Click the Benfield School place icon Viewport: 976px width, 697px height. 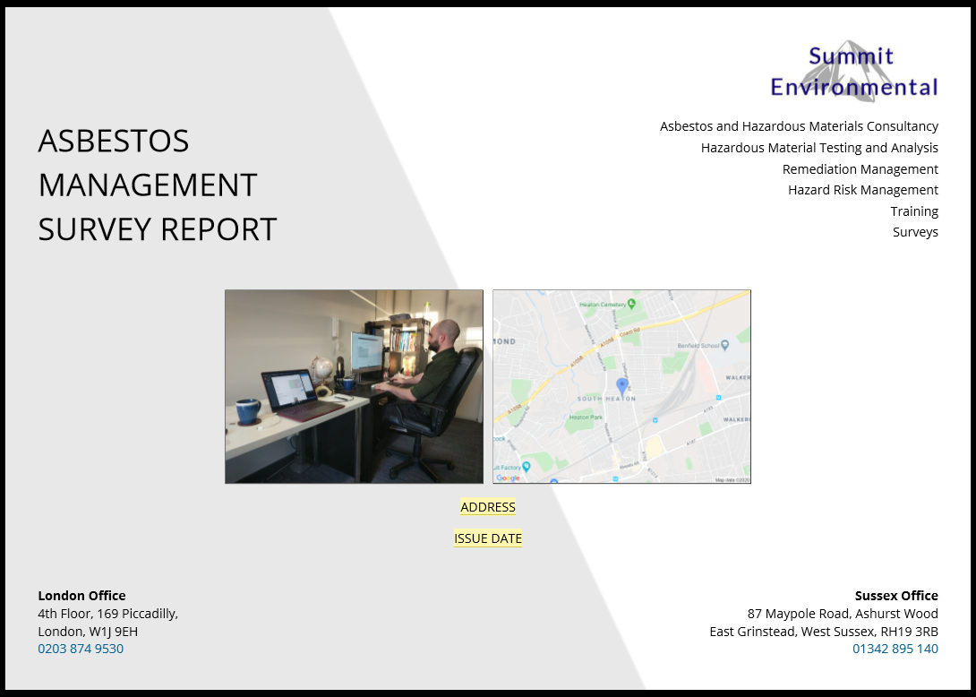click(x=724, y=346)
